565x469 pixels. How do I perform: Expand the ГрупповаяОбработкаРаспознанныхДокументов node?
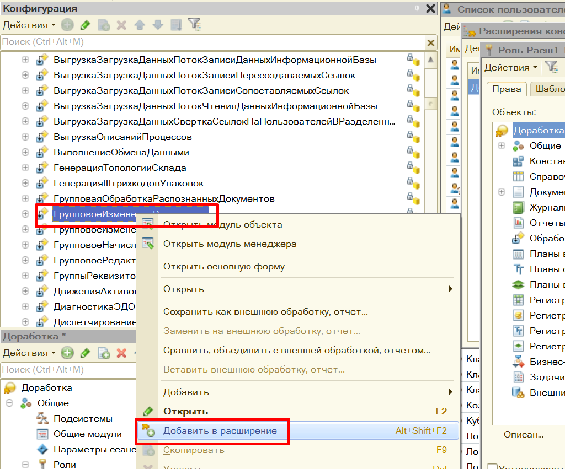point(25,198)
